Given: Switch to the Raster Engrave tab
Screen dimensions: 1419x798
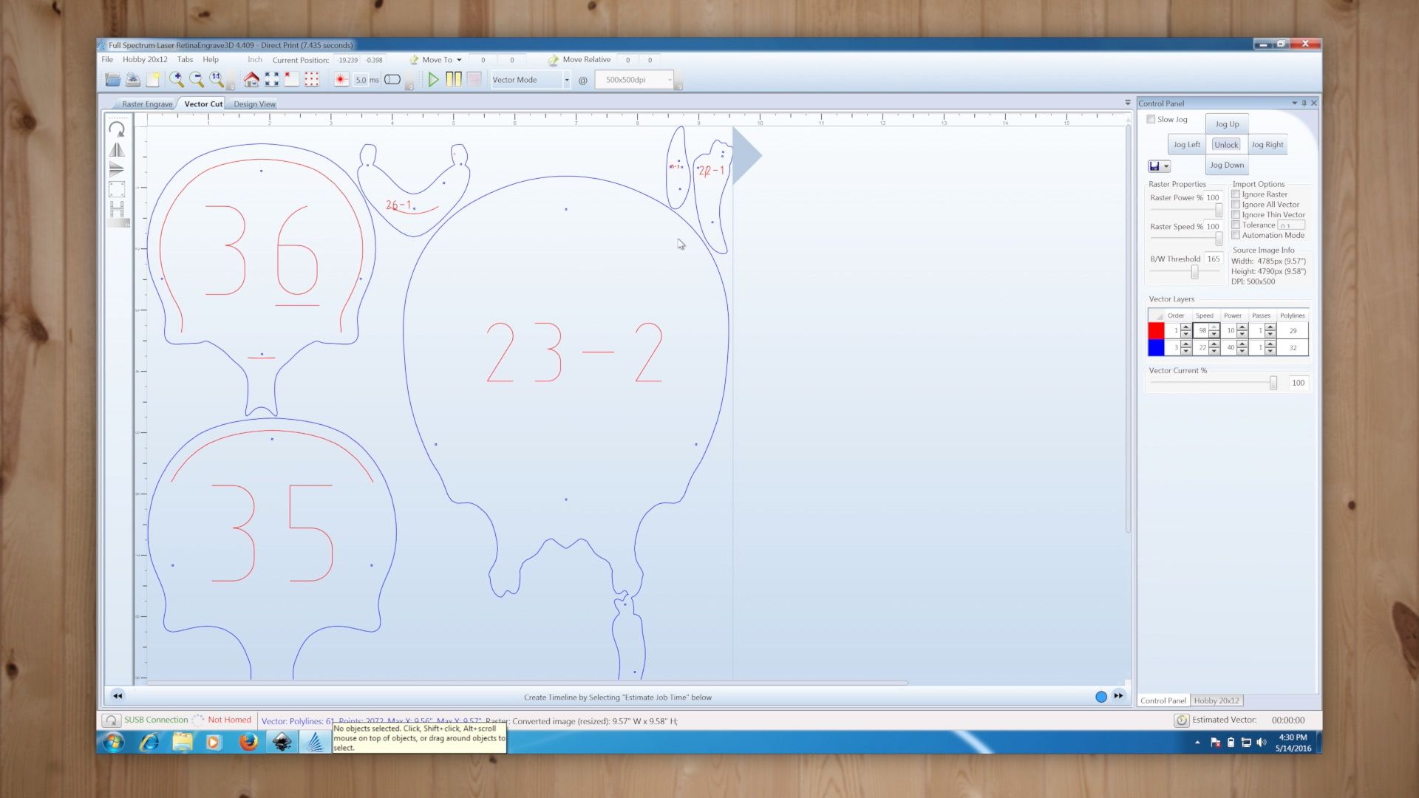Looking at the screenshot, I should (147, 103).
